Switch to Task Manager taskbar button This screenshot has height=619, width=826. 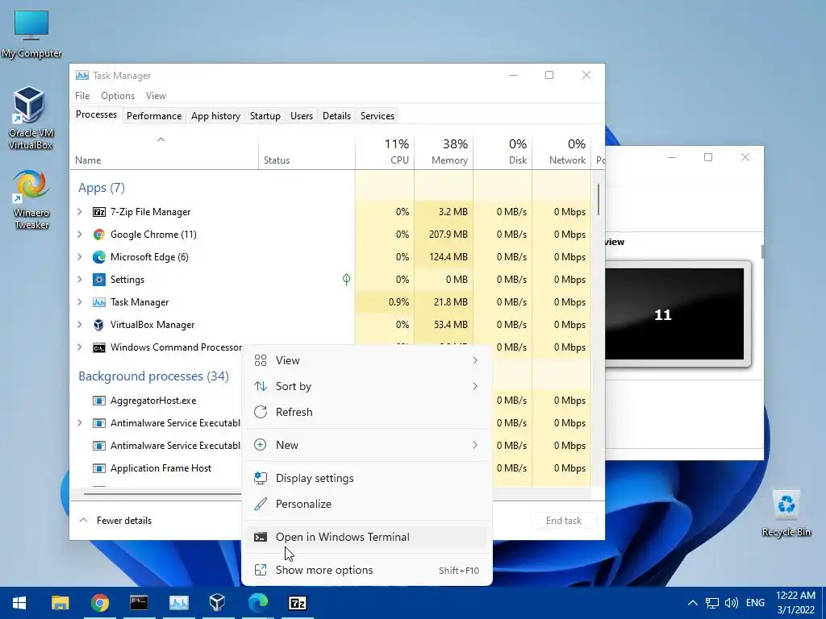tap(178, 603)
